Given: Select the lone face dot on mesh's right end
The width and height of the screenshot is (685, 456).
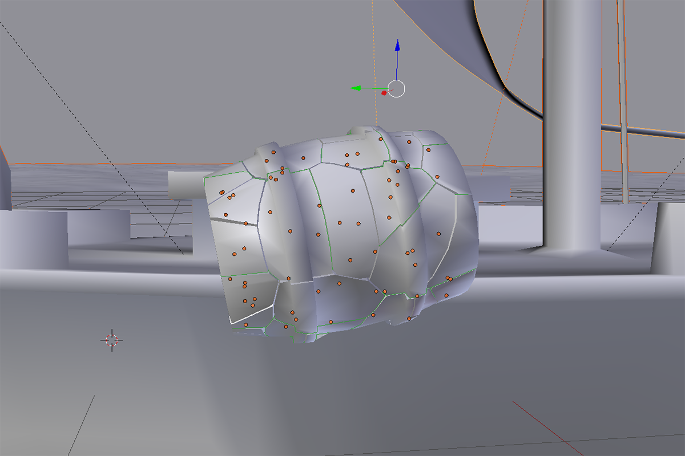Looking at the screenshot, I should click(439, 234).
